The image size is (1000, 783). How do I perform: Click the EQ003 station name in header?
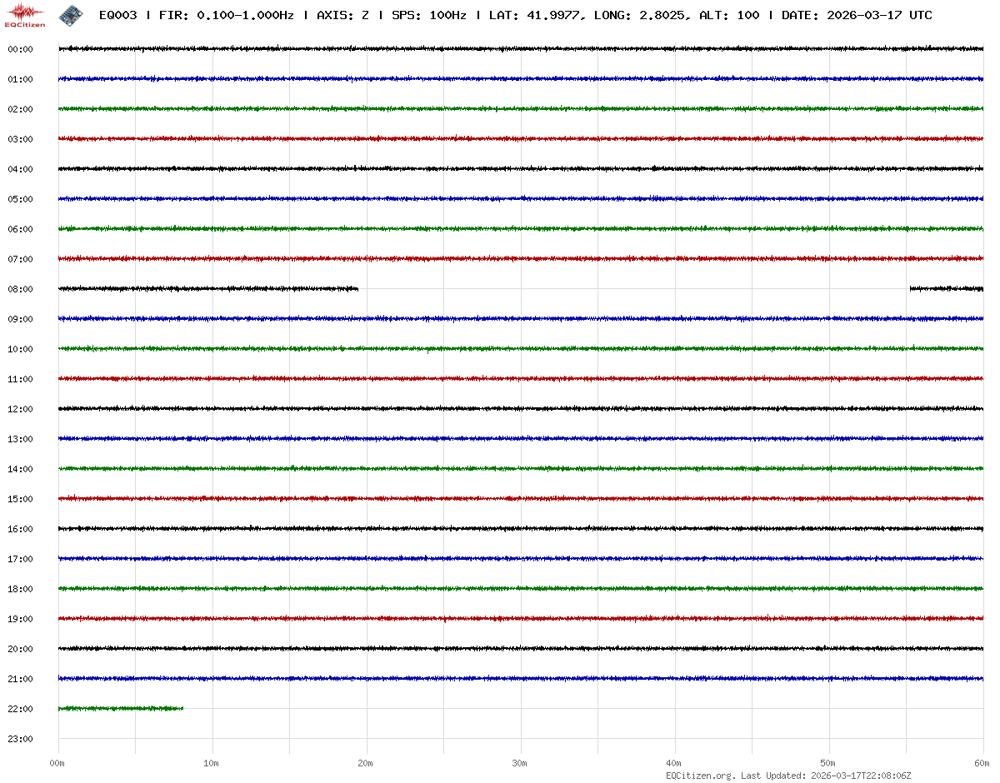point(117,15)
